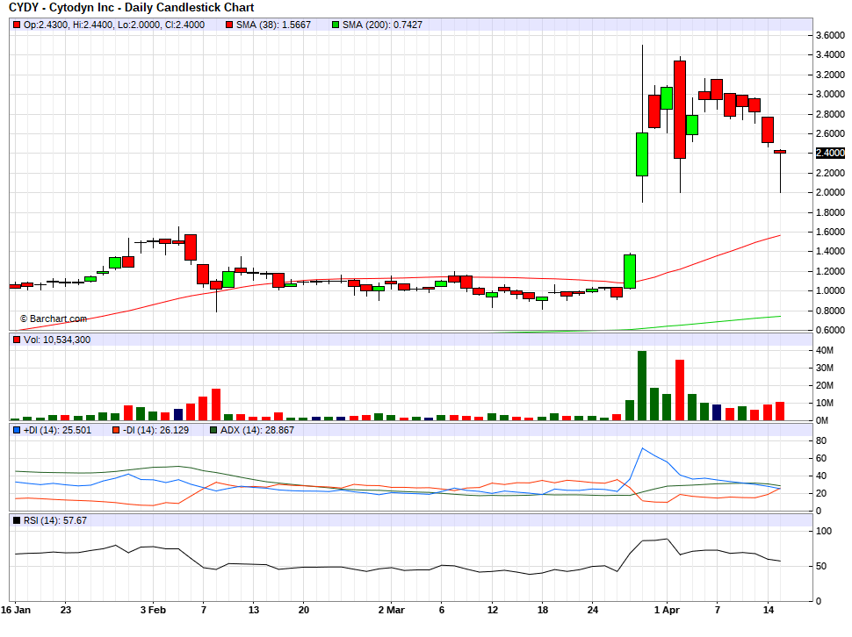
Task: Select the blue +DI (14) legend icon
Action: (15, 431)
